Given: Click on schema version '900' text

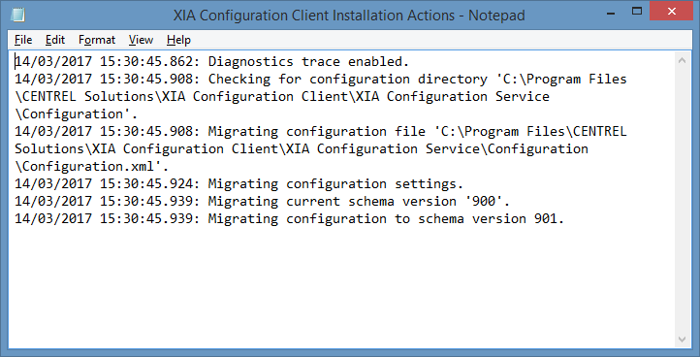Looking at the screenshot, I should point(483,201).
